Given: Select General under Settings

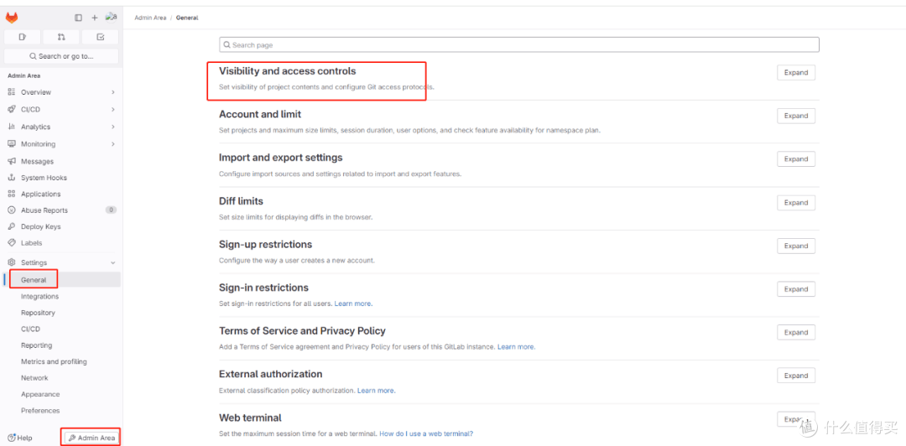Looking at the screenshot, I should pyautogui.click(x=62, y=280).
